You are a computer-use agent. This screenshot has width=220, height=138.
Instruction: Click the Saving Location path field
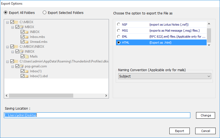pyautogui.click(x=97, y=115)
